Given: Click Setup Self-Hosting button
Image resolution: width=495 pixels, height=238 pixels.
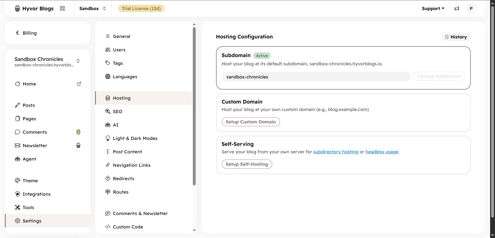Looking at the screenshot, I should 247,164.
